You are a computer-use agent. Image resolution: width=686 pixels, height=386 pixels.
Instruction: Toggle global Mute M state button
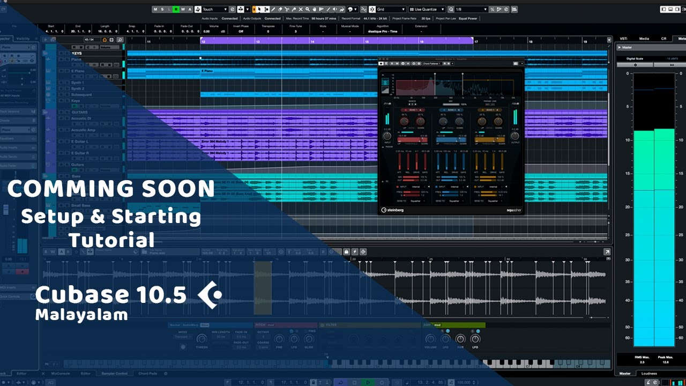click(x=155, y=9)
